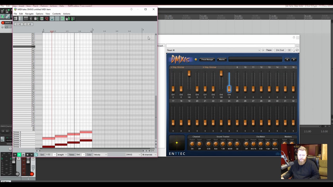Open the Notes length dropdown

pos(80,155)
